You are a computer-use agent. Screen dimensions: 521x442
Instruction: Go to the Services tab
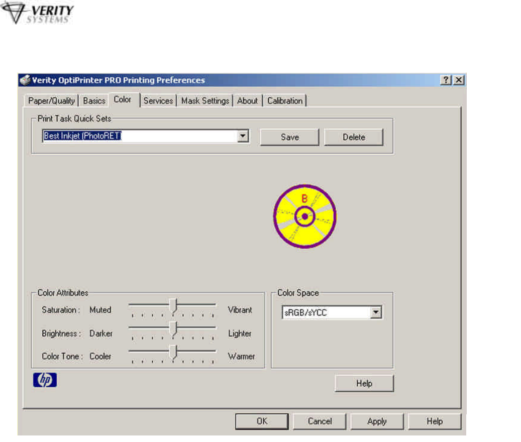coord(158,101)
